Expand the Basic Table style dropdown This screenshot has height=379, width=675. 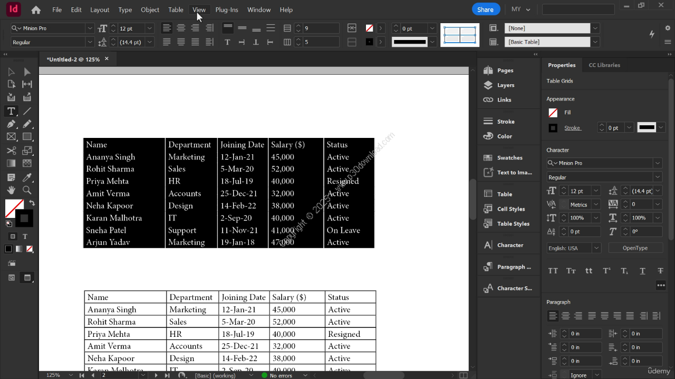tap(595, 42)
